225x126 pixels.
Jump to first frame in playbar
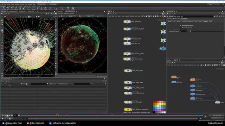click(2, 115)
